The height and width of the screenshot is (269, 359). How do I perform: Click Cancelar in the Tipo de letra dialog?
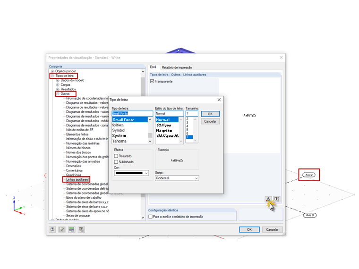tap(210, 121)
